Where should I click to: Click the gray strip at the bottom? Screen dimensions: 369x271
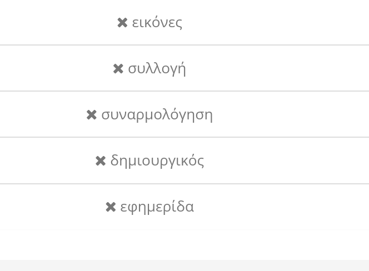tap(184, 265)
